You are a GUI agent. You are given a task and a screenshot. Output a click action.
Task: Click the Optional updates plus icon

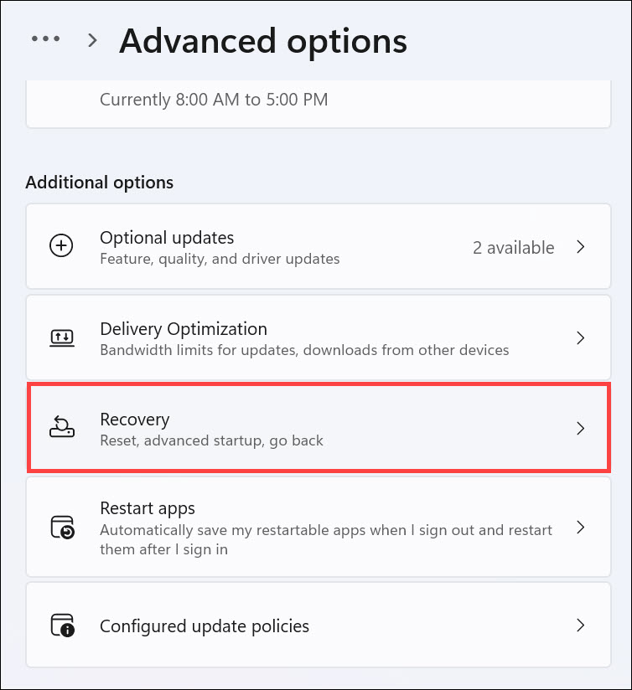pos(62,245)
